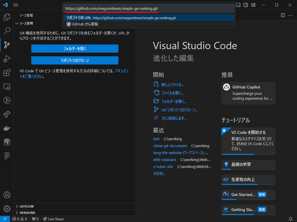This screenshot has height=222, width=297.
Task: Open the Manage gear icon
Action: [7, 209]
